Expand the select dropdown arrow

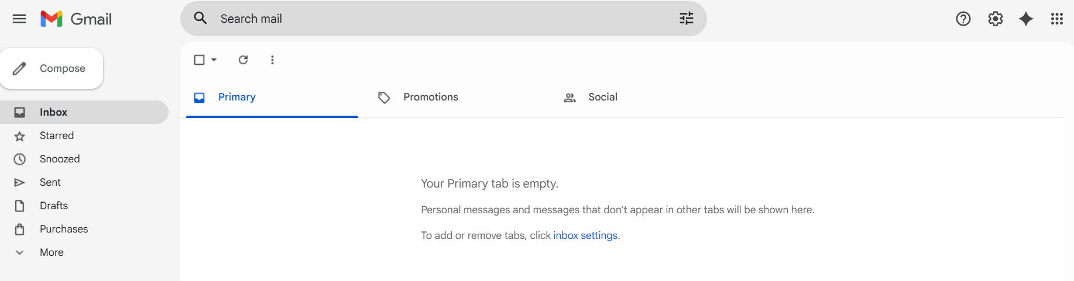click(x=214, y=60)
